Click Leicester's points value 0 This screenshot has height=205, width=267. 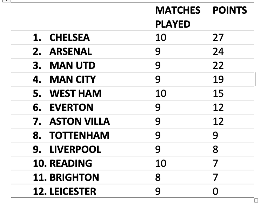(x=215, y=191)
